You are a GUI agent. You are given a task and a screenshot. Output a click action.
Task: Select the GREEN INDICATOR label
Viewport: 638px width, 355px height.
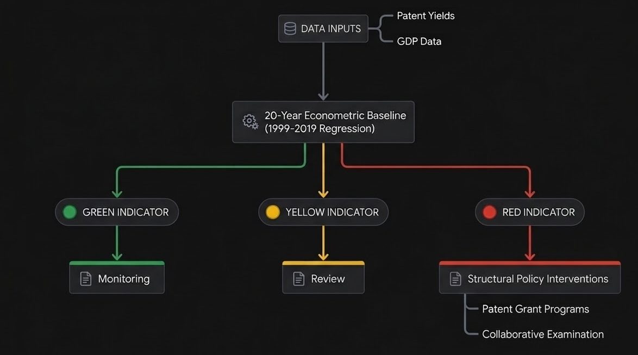(x=126, y=213)
